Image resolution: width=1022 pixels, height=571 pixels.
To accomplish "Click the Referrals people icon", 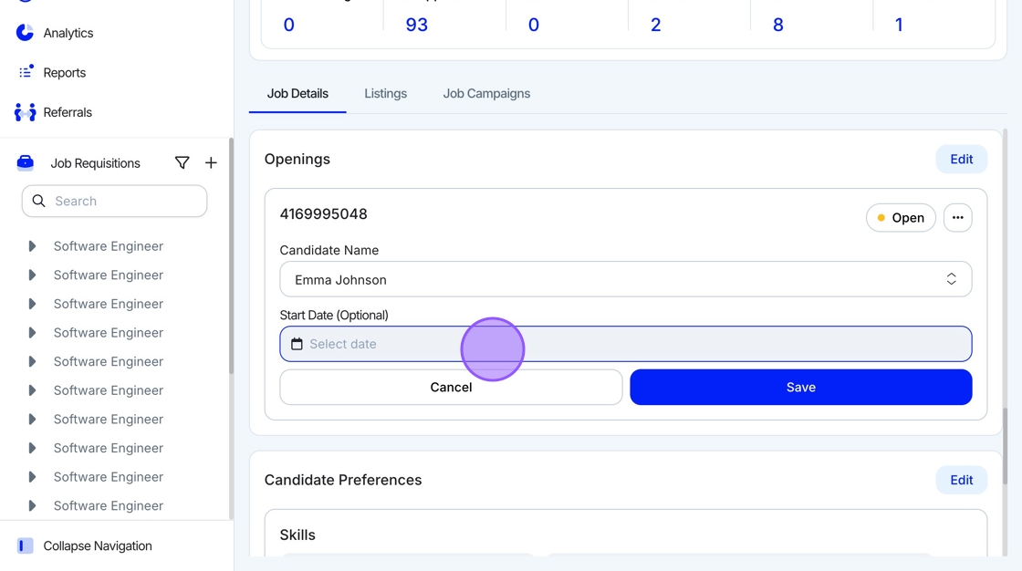I will (x=25, y=112).
